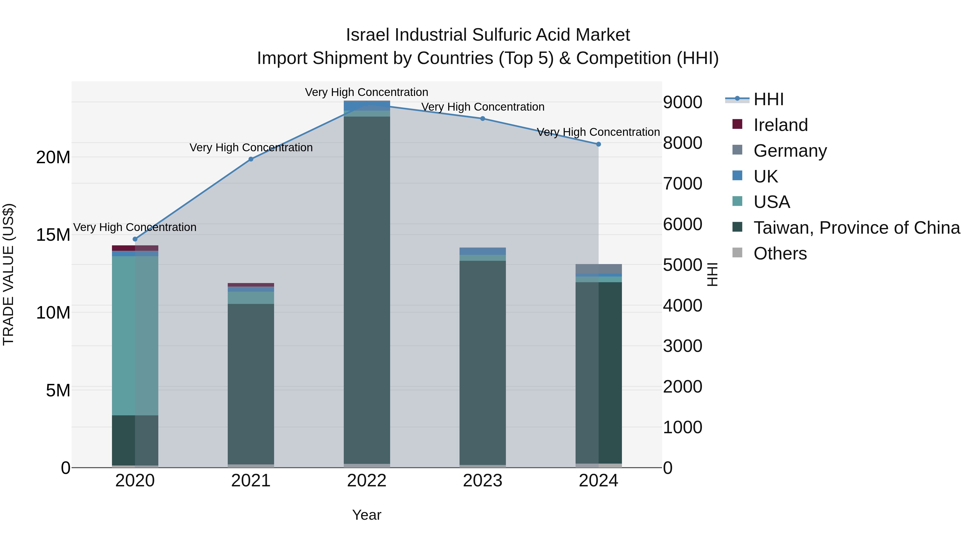
Task: Click the 2022 Taiwan bar segment
Action: click(x=367, y=290)
